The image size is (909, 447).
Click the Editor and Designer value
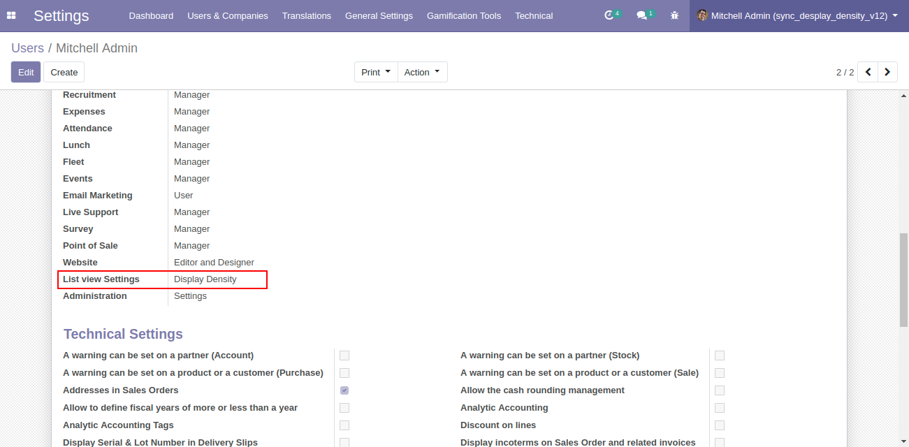214,263
